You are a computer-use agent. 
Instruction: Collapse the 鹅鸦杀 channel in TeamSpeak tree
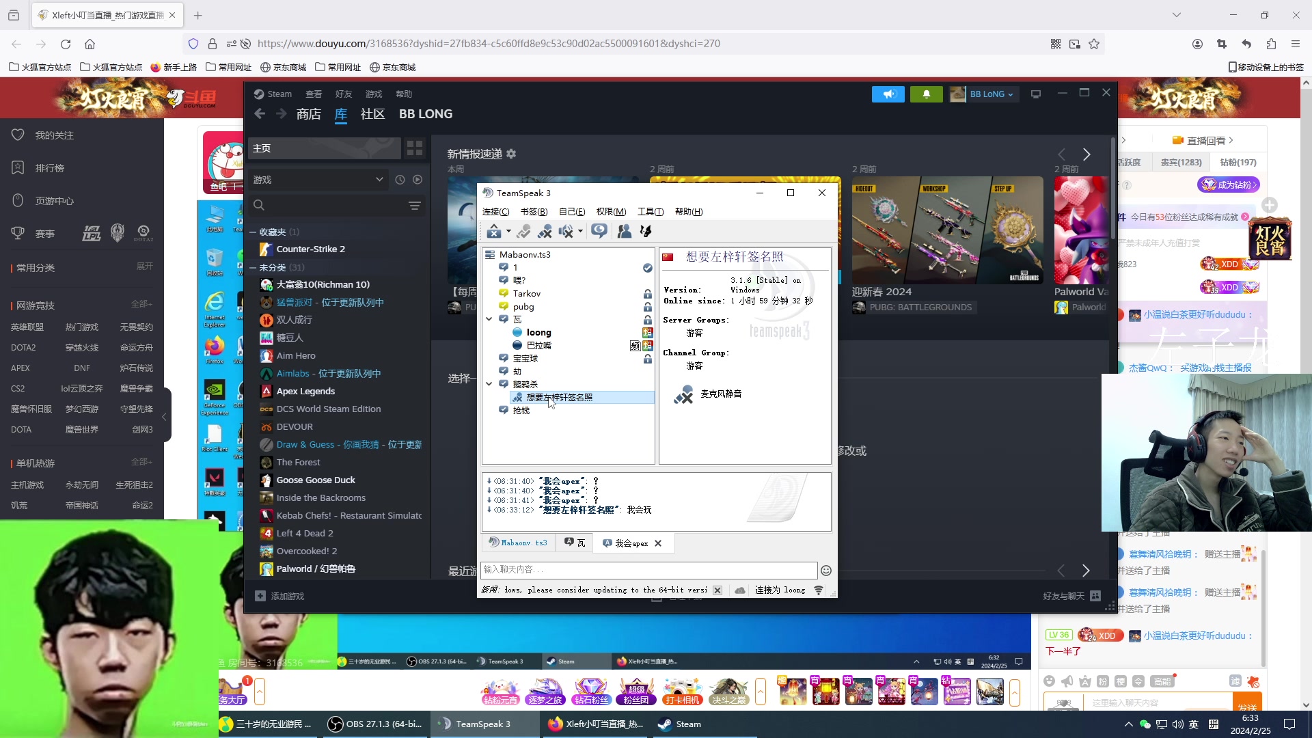point(489,384)
